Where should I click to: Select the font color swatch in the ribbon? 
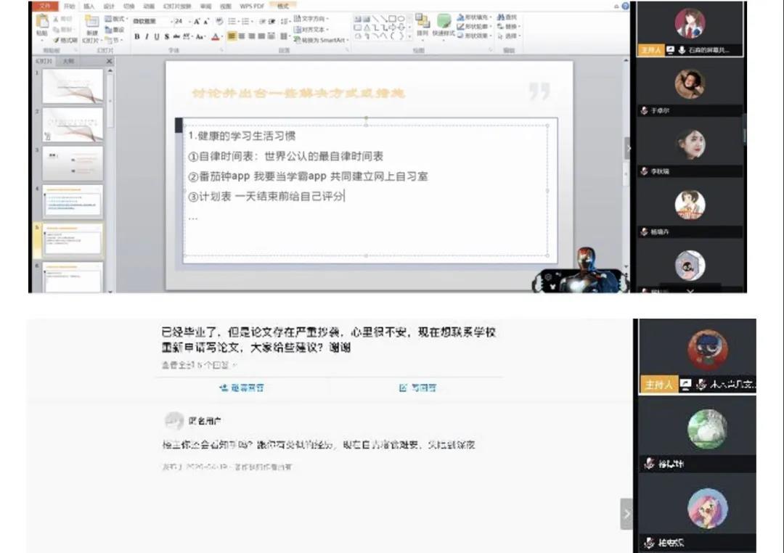click(215, 36)
